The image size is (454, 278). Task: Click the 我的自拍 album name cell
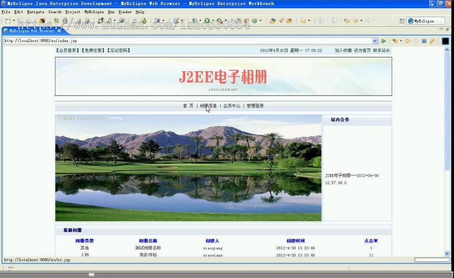tap(148, 255)
